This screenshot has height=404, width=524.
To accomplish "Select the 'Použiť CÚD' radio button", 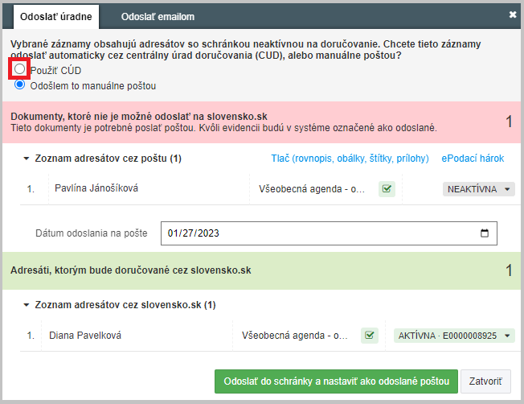I will coord(20,70).
